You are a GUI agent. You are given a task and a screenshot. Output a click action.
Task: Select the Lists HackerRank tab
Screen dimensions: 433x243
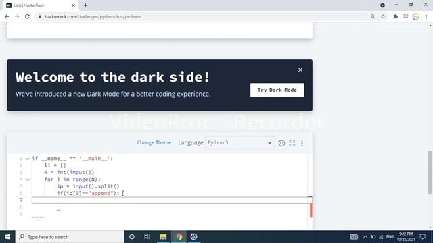[x=40, y=5]
